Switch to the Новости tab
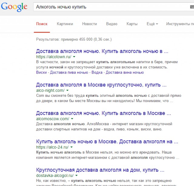 pyautogui.click(x=90, y=24)
